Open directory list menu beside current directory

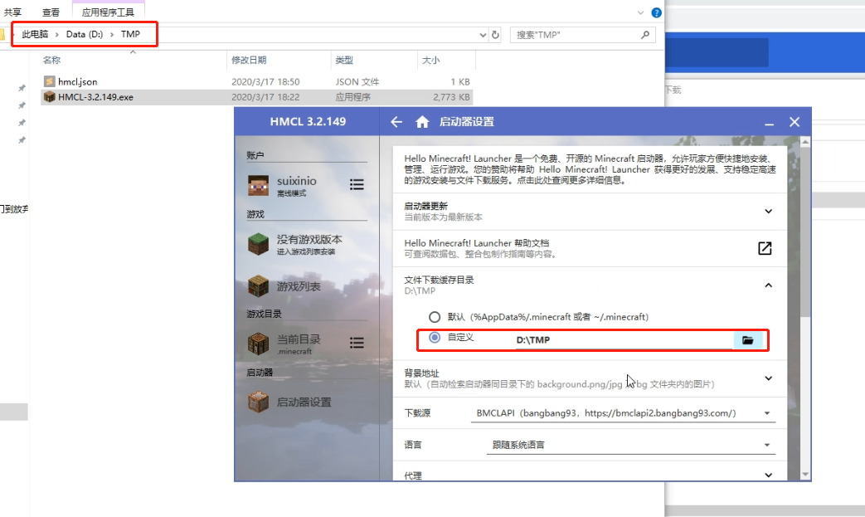pyautogui.click(x=357, y=344)
